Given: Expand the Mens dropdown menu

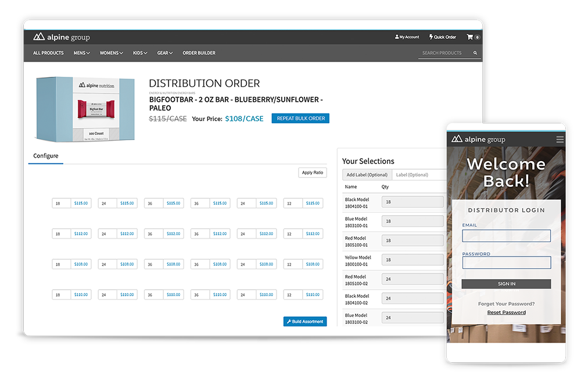Looking at the screenshot, I should (81, 53).
